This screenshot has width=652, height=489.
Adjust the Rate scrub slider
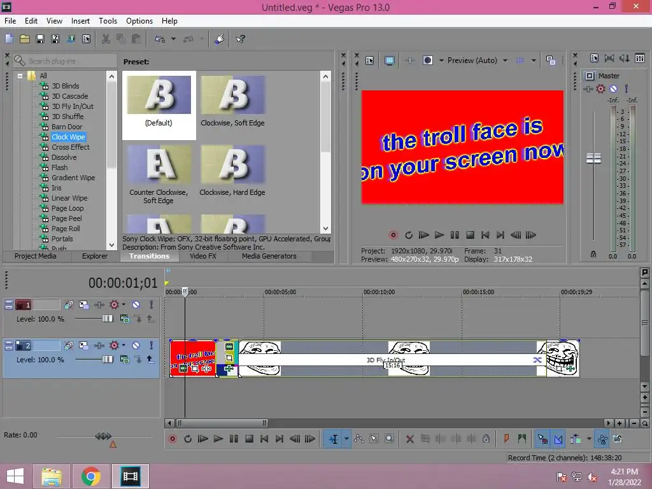coord(103,436)
